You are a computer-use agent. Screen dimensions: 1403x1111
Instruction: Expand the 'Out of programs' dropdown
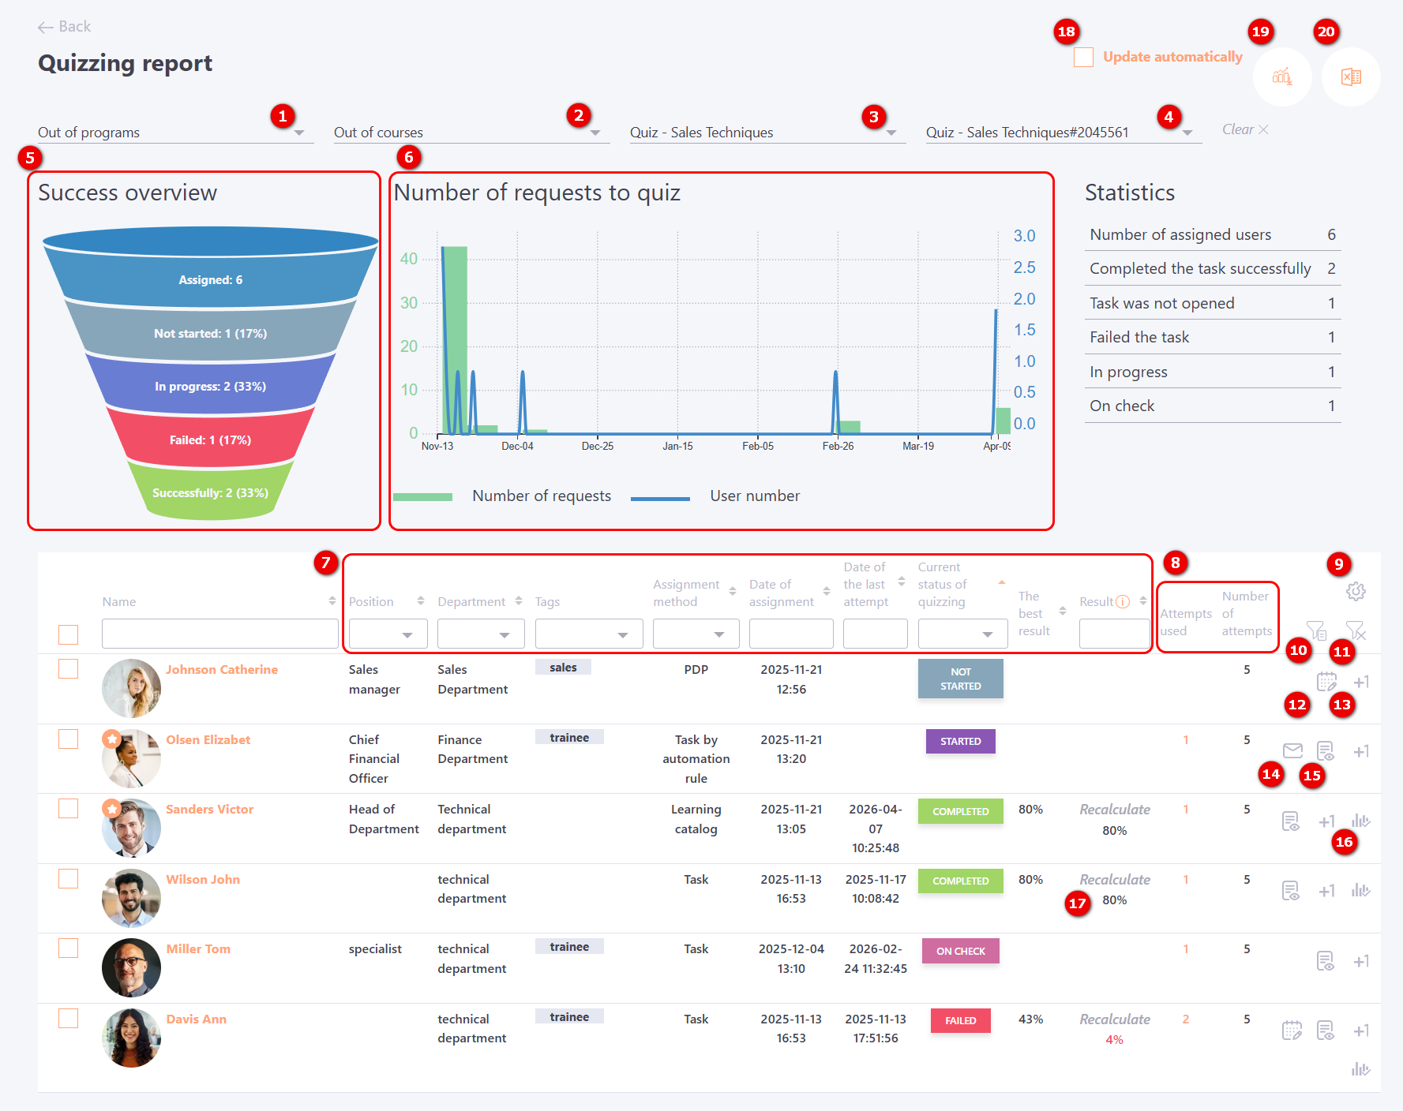(x=299, y=133)
